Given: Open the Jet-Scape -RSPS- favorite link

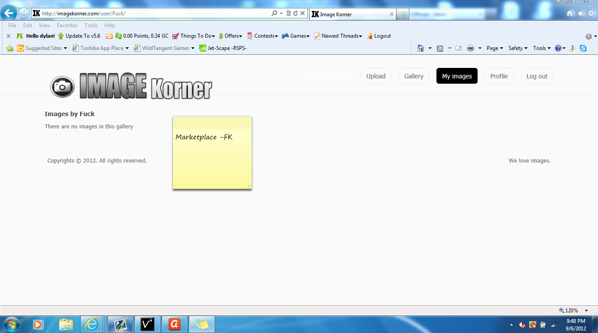Looking at the screenshot, I should pyautogui.click(x=223, y=48).
